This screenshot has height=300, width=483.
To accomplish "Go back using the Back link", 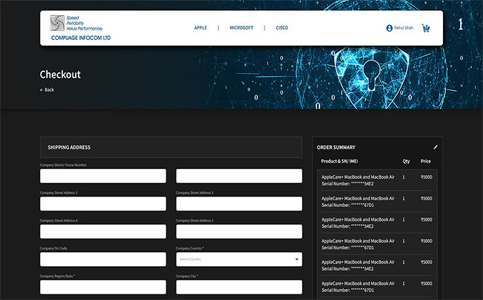I will click(x=47, y=90).
